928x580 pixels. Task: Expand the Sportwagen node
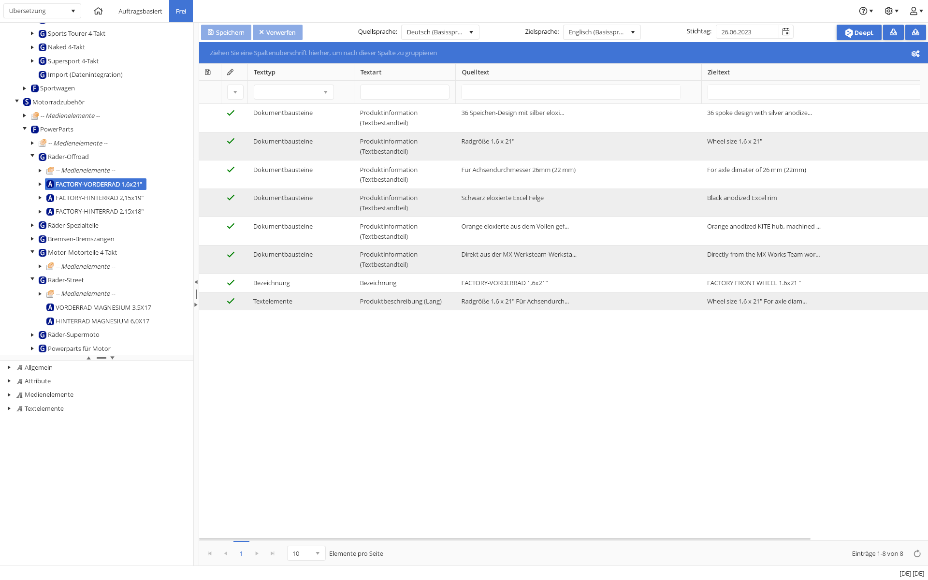[x=25, y=88]
